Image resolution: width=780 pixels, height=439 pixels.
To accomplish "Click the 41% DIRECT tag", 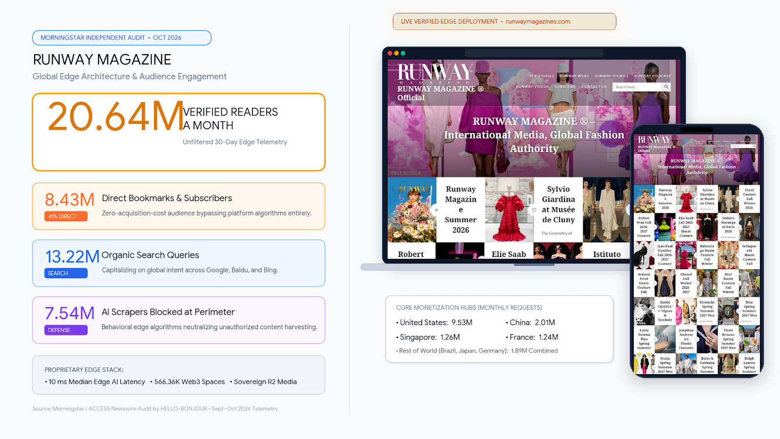I will pos(66,216).
